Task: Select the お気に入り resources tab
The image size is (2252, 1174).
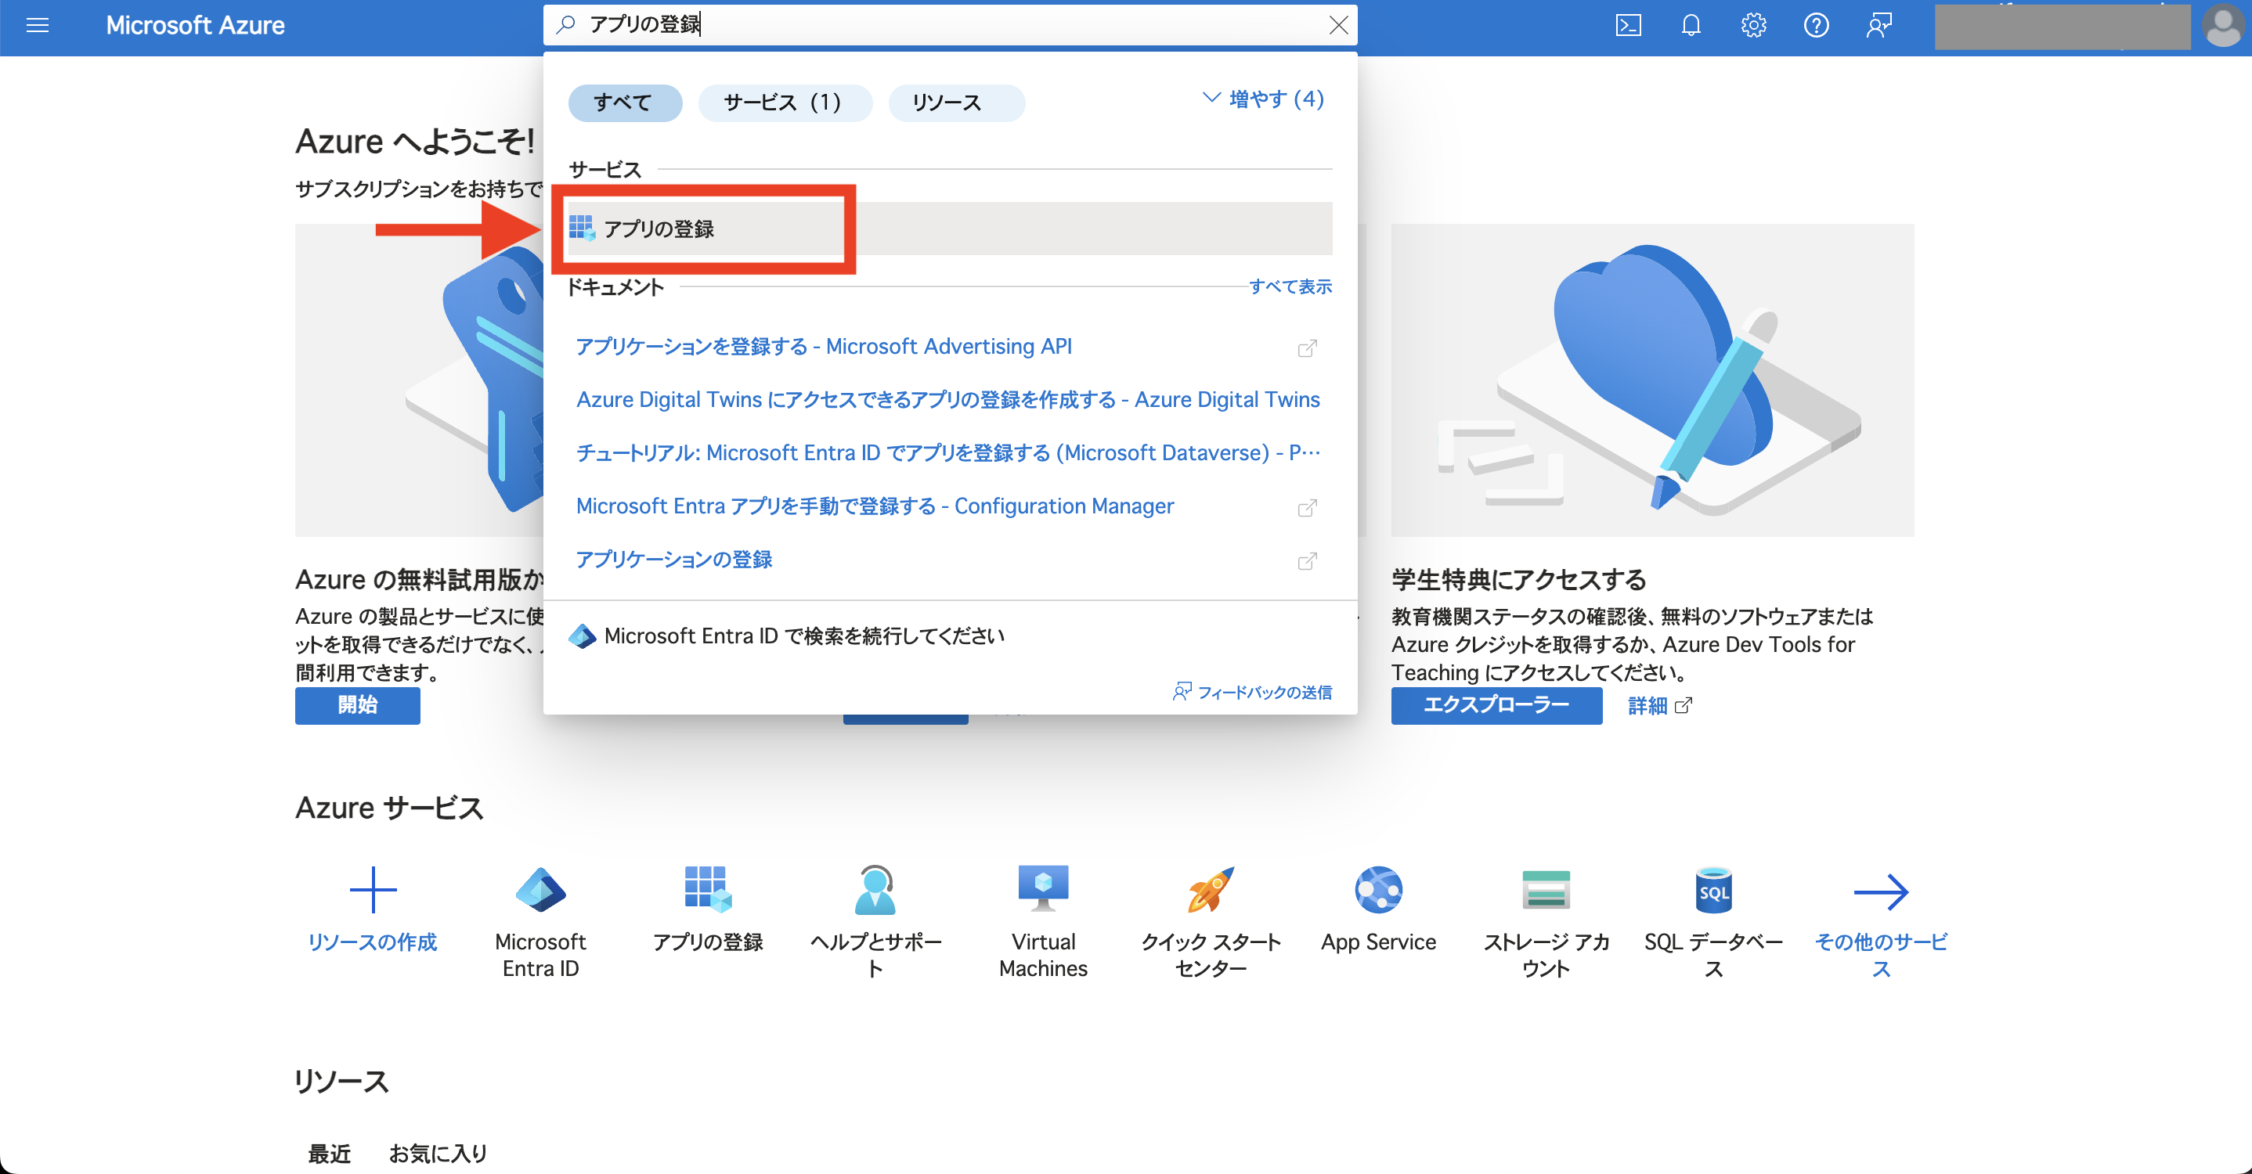Action: (438, 1154)
